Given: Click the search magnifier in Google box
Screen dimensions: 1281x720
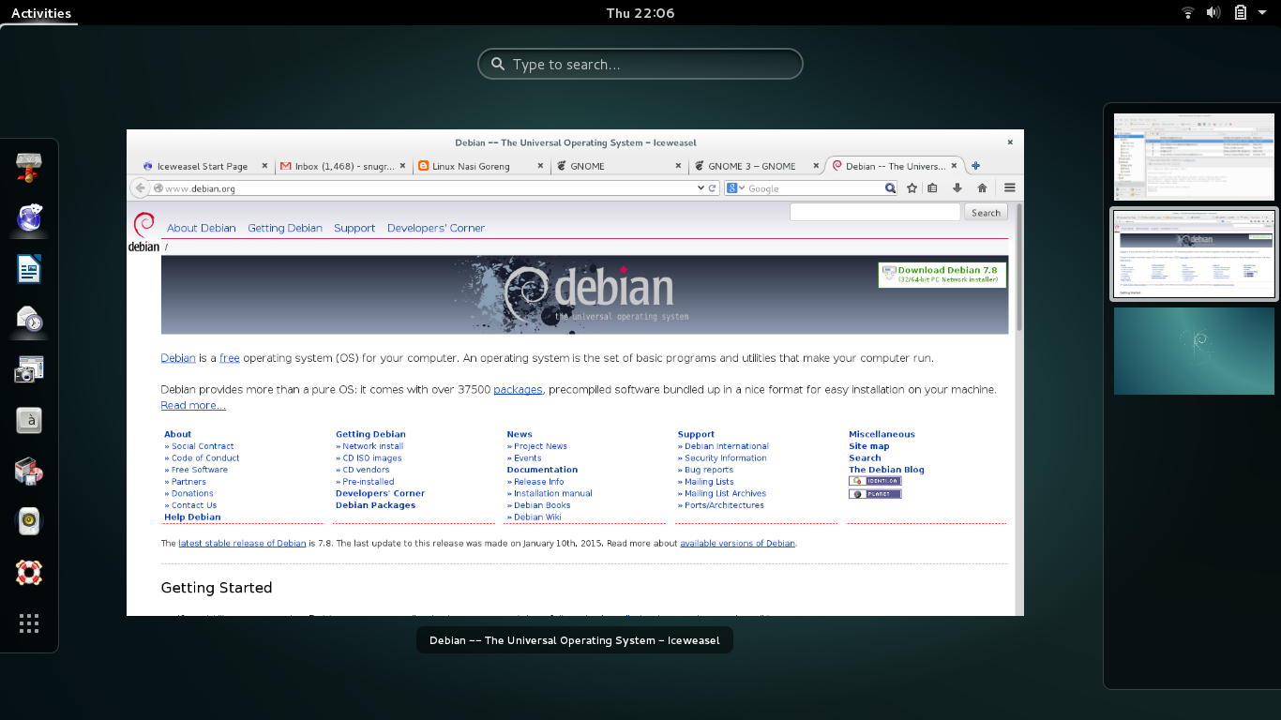Looking at the screenshot, I should [890, 188].
